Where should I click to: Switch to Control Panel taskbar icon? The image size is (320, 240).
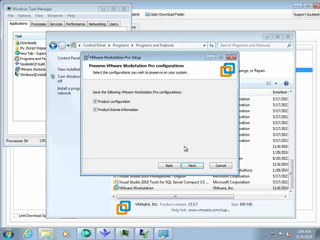[163, 234]
